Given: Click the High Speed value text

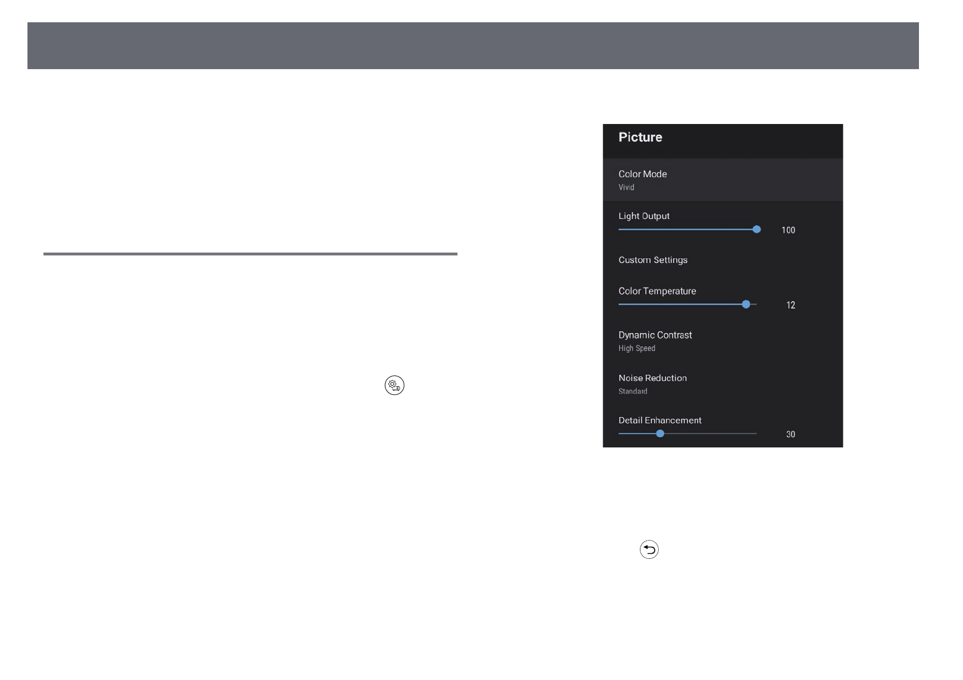Looking at the screenshot, I should (x=636, y=349).
